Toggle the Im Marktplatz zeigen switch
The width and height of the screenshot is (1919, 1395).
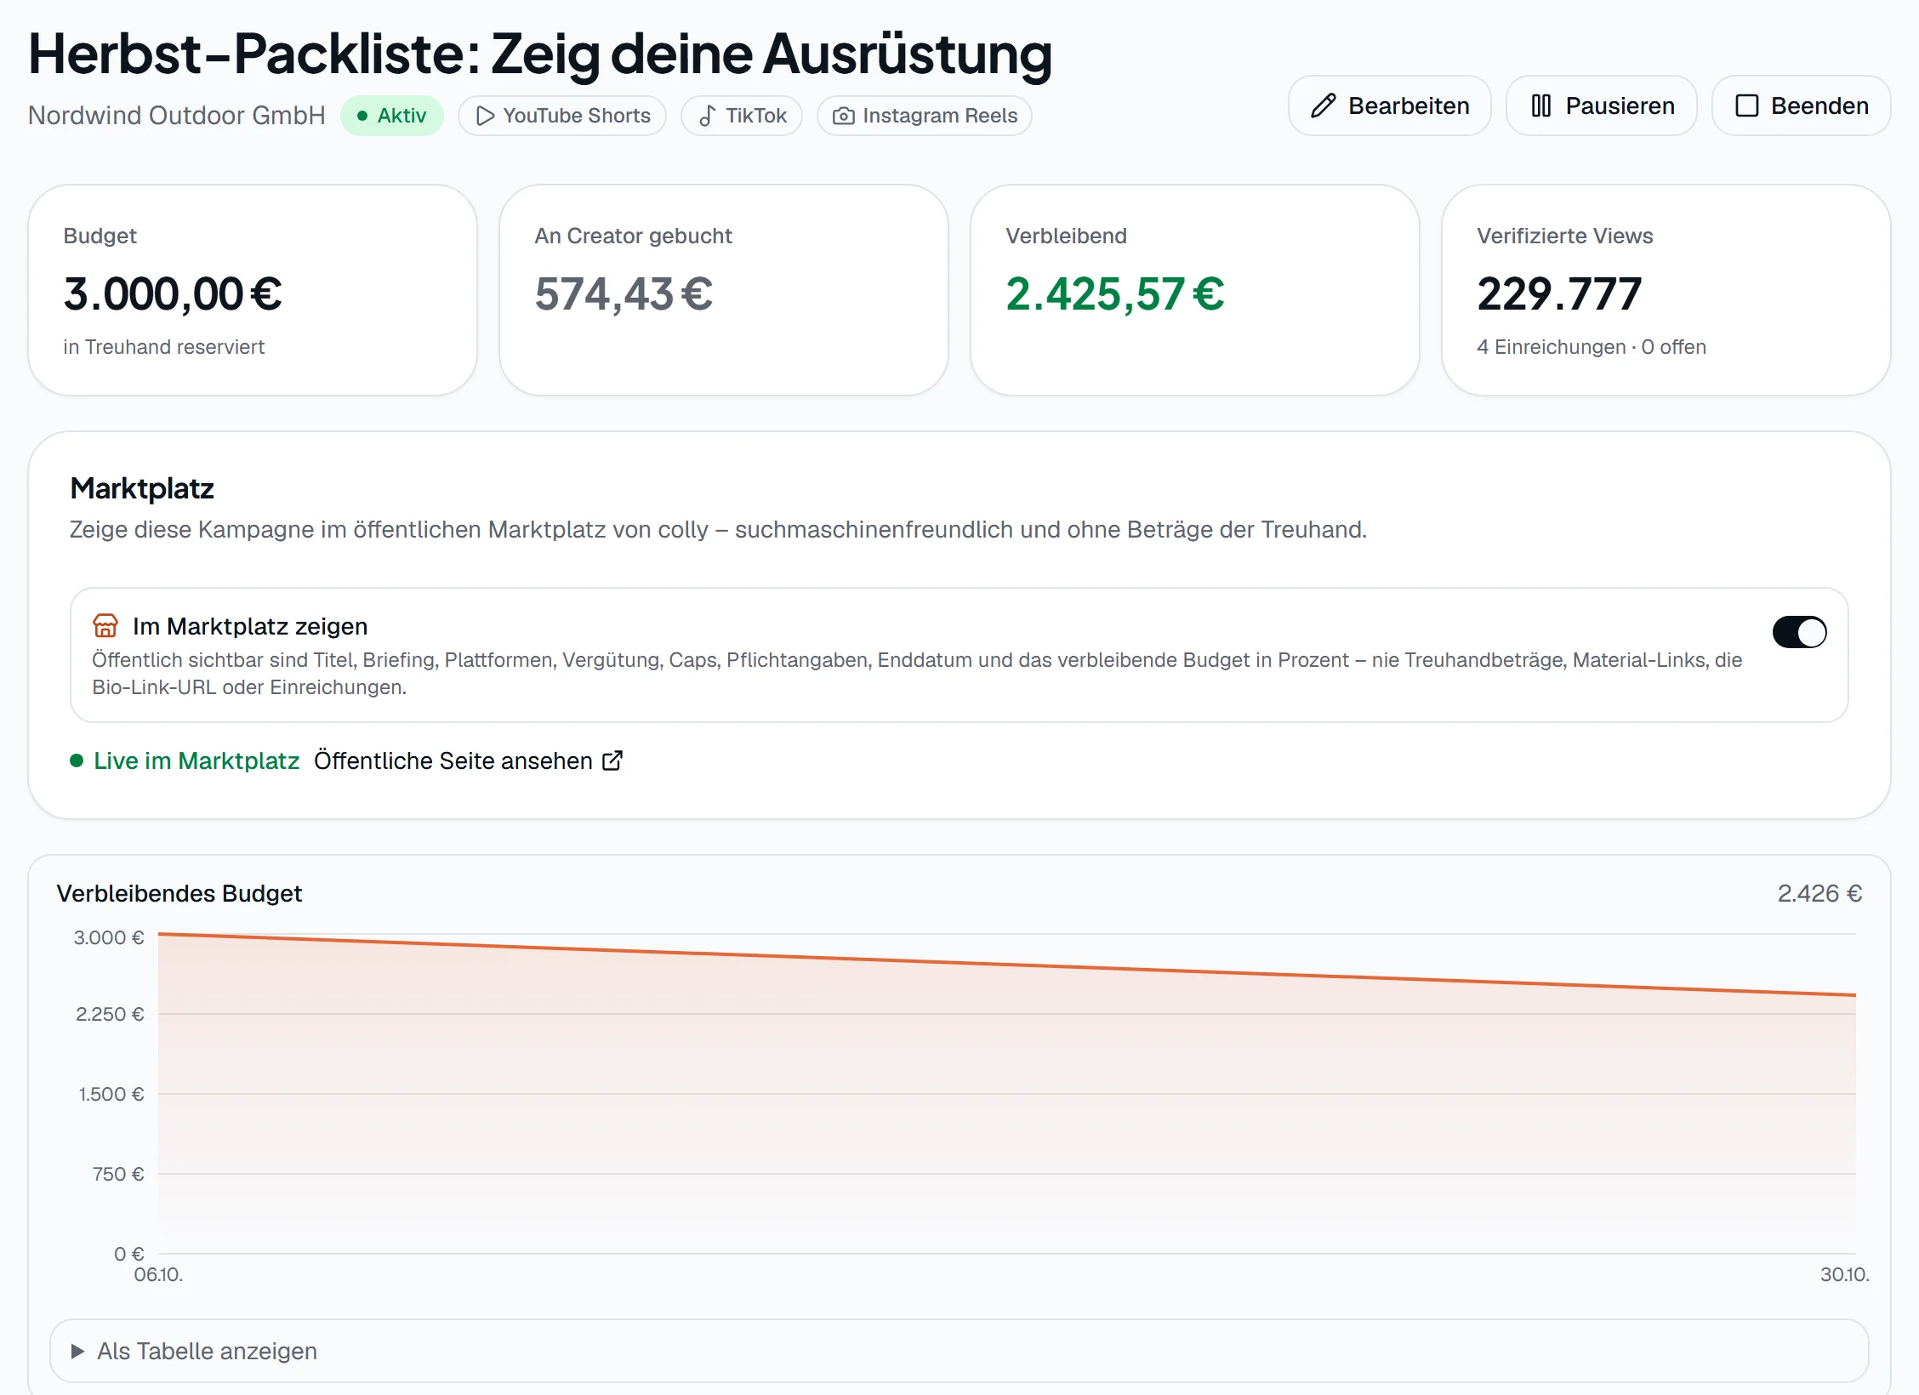(x=1799, y=632)
